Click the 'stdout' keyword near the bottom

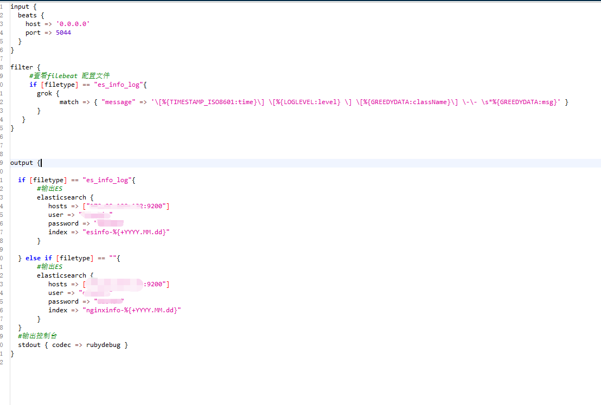pos(29,345)
